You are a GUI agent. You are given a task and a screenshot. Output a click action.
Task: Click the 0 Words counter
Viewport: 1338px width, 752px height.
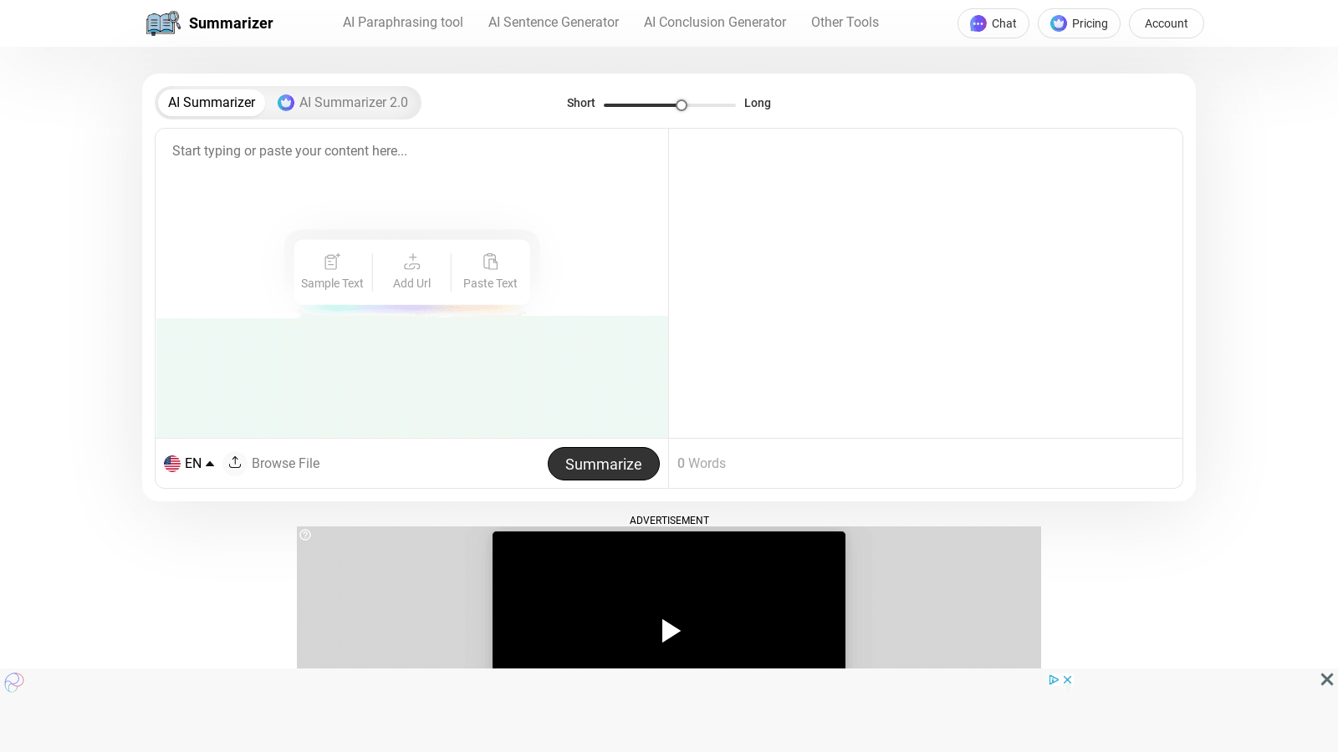[x=702, y=463]
